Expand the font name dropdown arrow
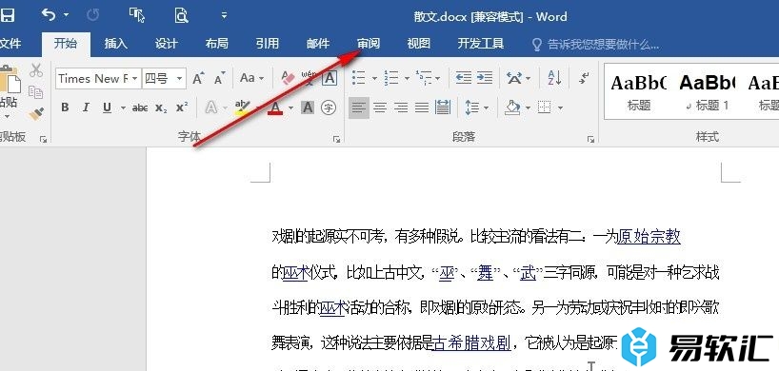 pos(135,78)
